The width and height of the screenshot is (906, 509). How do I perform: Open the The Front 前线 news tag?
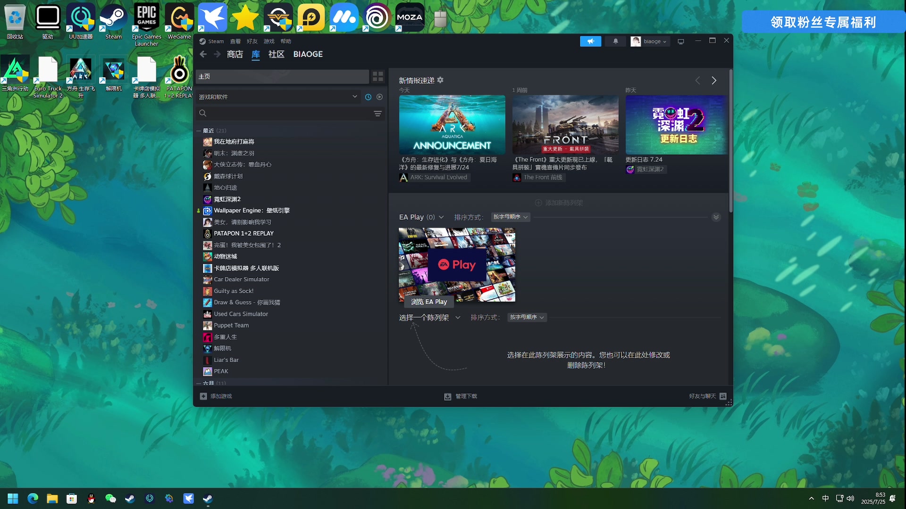point(538,177)
